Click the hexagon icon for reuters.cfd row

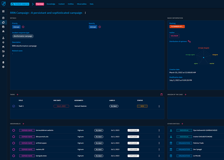pos(14,149)
